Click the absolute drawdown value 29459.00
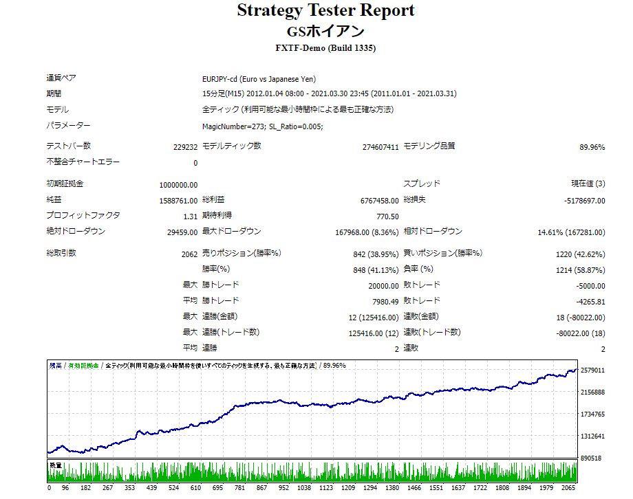This screenshot has width=633, height=499. 182,232
